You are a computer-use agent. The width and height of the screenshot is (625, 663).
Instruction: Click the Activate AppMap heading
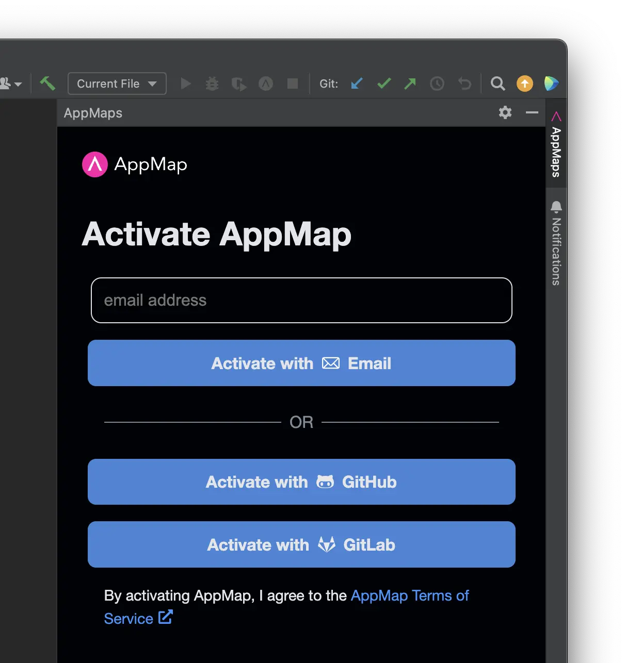pos(217,235)
